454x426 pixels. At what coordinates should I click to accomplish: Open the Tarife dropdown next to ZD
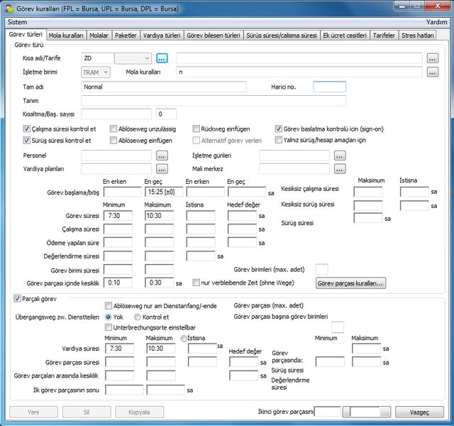(133, 58)
